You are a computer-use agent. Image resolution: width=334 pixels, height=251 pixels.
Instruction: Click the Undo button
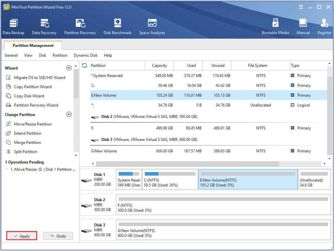pos(58,236)
